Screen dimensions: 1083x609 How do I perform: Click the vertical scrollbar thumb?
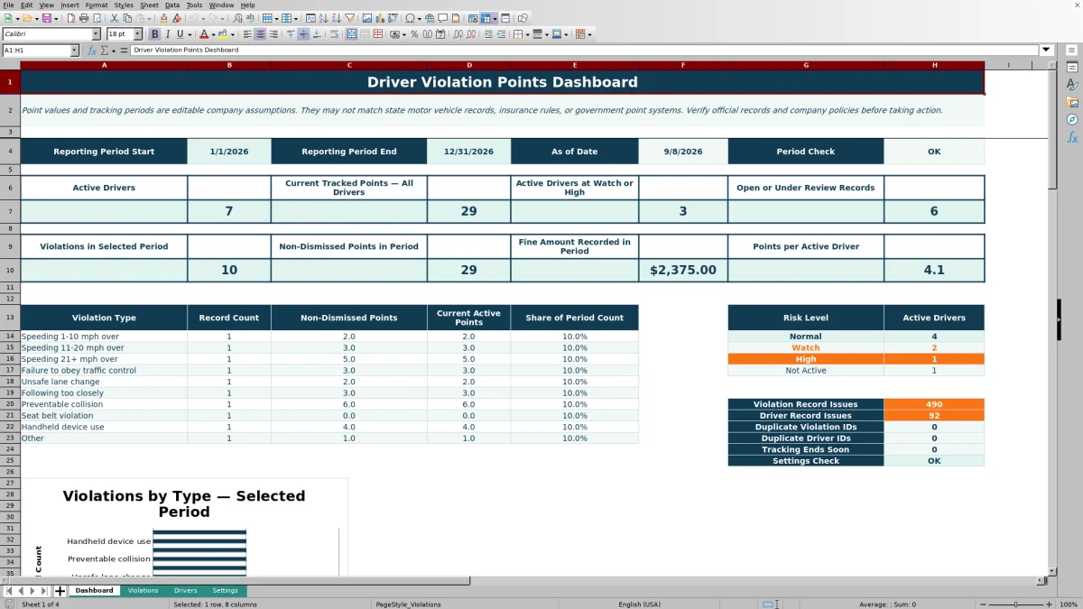[1052, 129]
